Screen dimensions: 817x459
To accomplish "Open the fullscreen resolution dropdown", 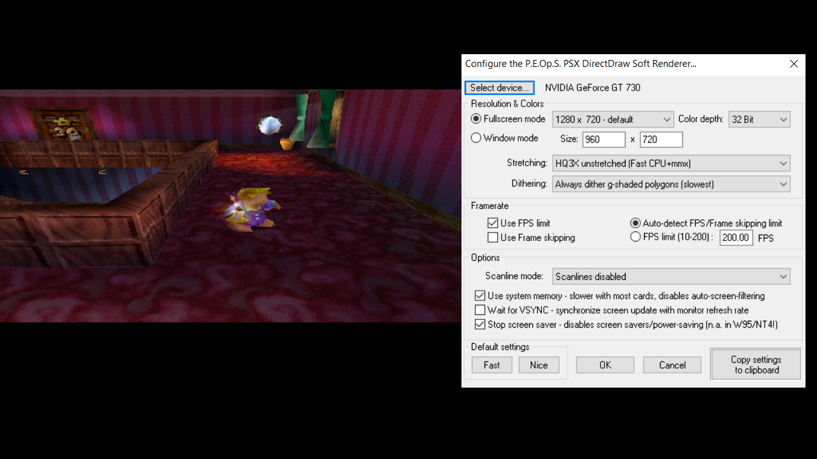I will pos(613,119).
